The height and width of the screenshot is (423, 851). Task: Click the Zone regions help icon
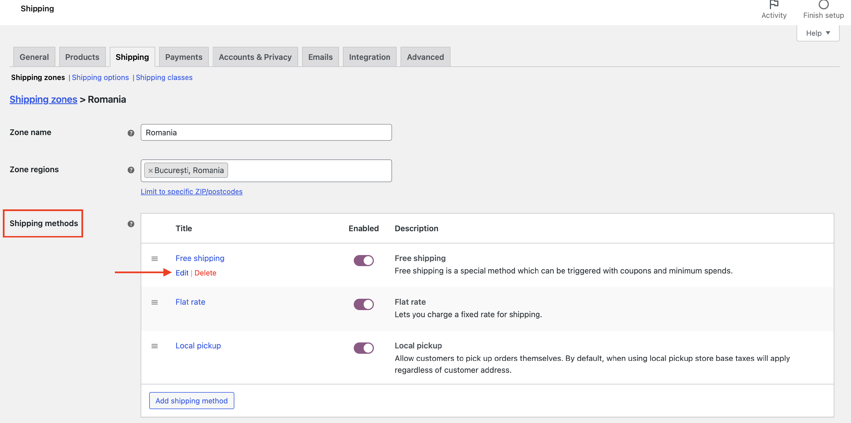pyautogui.click(x=131, y=170)
